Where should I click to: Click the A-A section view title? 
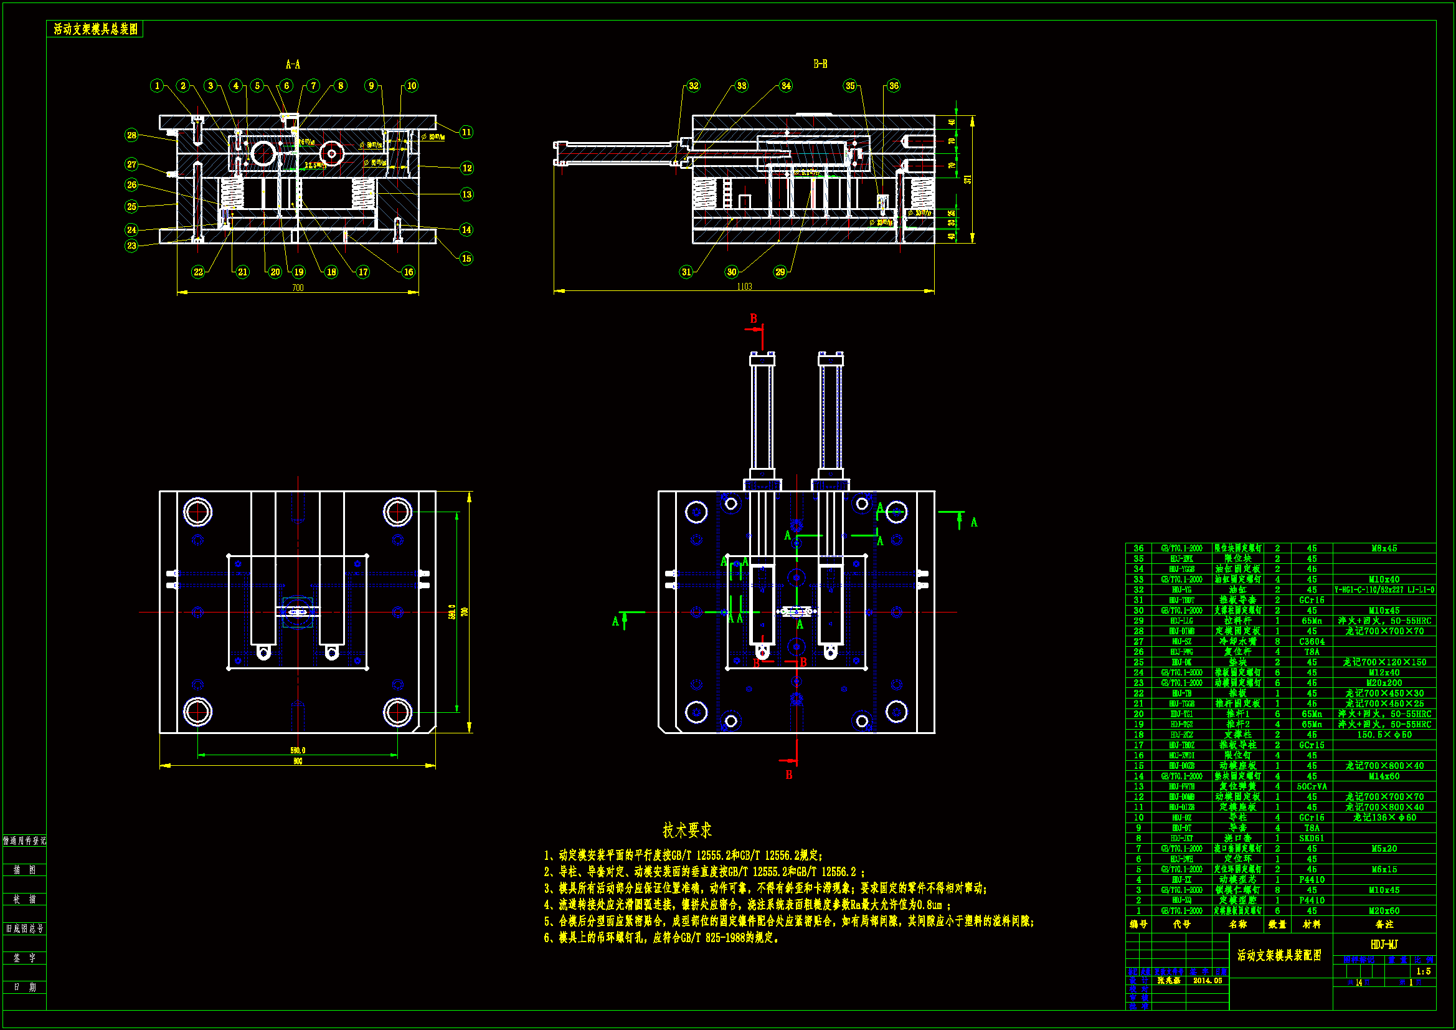point(292,64)
